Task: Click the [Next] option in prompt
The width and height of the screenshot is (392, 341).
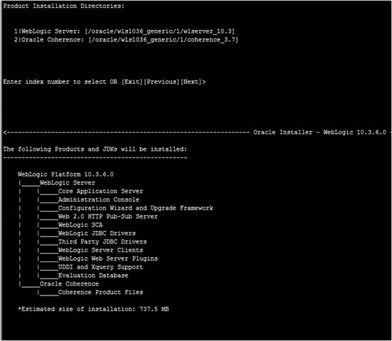Action: [191, 82]
